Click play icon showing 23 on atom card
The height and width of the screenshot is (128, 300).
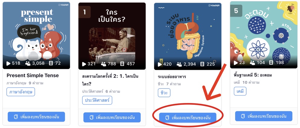pyautogui.click(x=236, y=63)
